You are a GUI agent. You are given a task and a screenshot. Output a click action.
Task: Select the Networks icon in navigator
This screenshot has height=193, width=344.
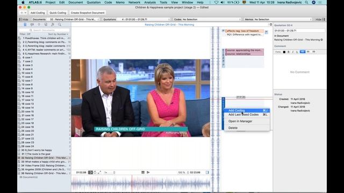(53, 25)
